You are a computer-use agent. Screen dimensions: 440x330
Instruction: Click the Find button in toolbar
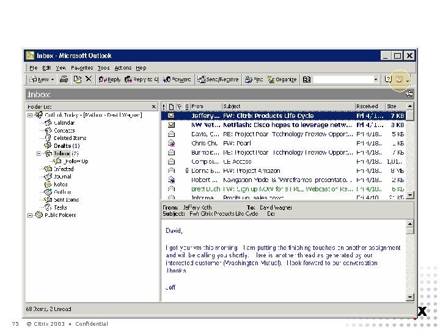(254, 79)
